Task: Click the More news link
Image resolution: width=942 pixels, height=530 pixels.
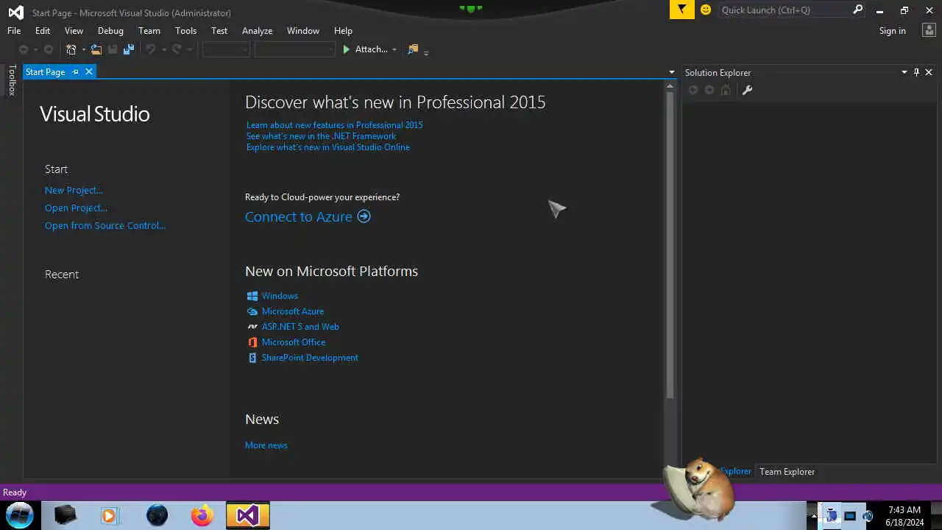Action: (x=266, y=445)
